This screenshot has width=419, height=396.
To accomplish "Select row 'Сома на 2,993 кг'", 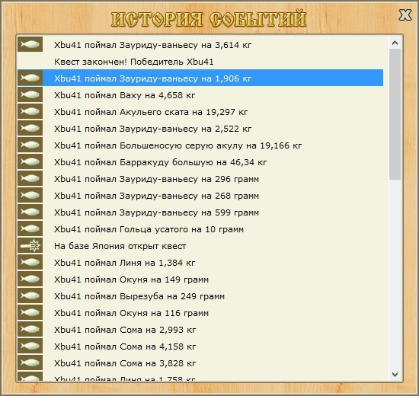I will 200,329.
